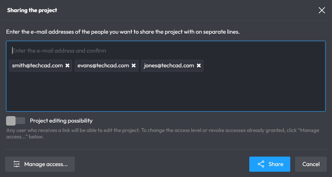This screenshot has height=177, width=332.
Task: Click the sliders icon on Manage access
Action: 17,164
